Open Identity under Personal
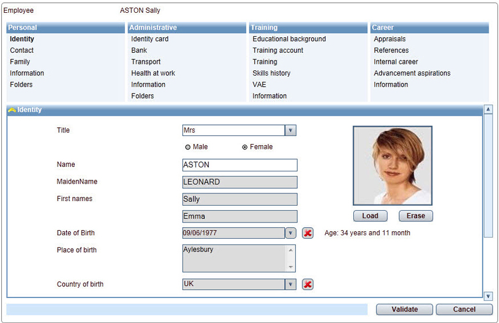Screen dimensions: 499x323 (x=22, y=39)
